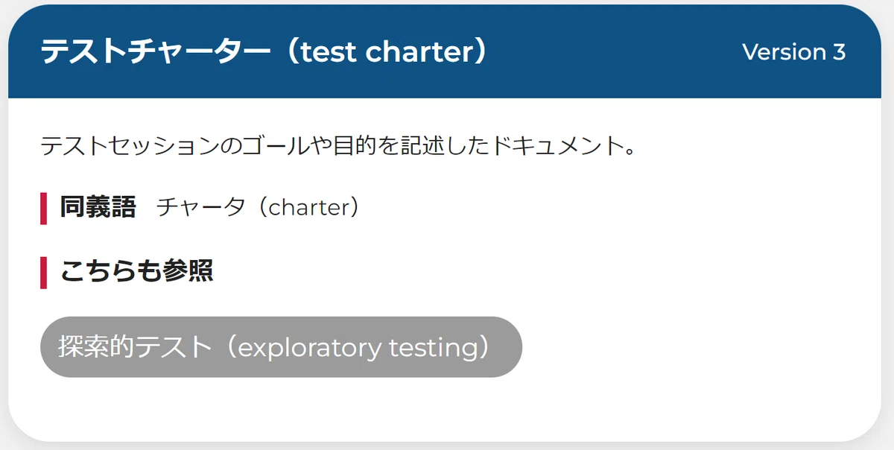The image size is (894, 450).
Task: Click the English word 'charter' in the synonym line
Action: tap(308, 207)
